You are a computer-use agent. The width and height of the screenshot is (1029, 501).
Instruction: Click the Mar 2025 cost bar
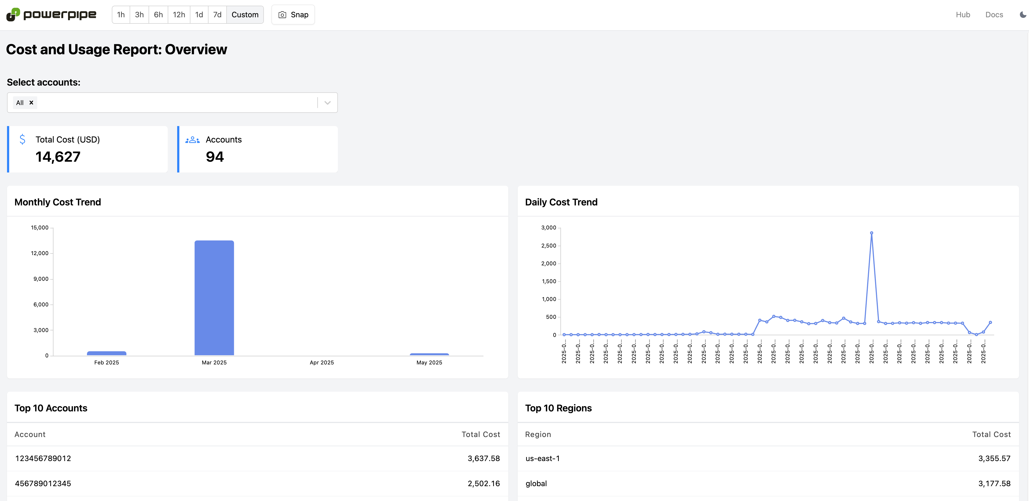(214, 297)
